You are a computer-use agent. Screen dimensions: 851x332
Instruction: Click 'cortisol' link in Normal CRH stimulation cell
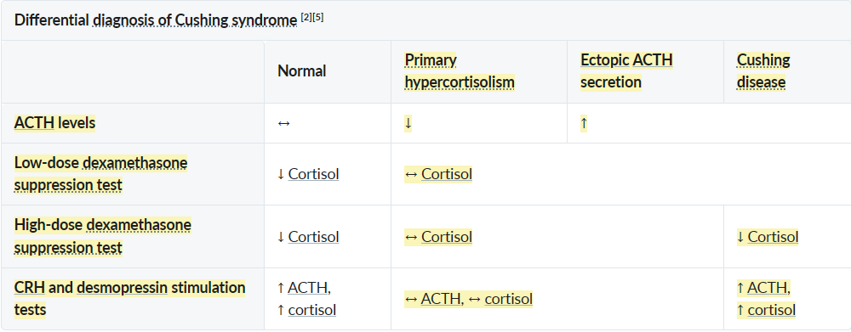coord(312,310)
